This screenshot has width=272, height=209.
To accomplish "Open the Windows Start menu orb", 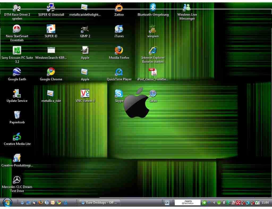I will pyautogui.click(x=7, y=202).
